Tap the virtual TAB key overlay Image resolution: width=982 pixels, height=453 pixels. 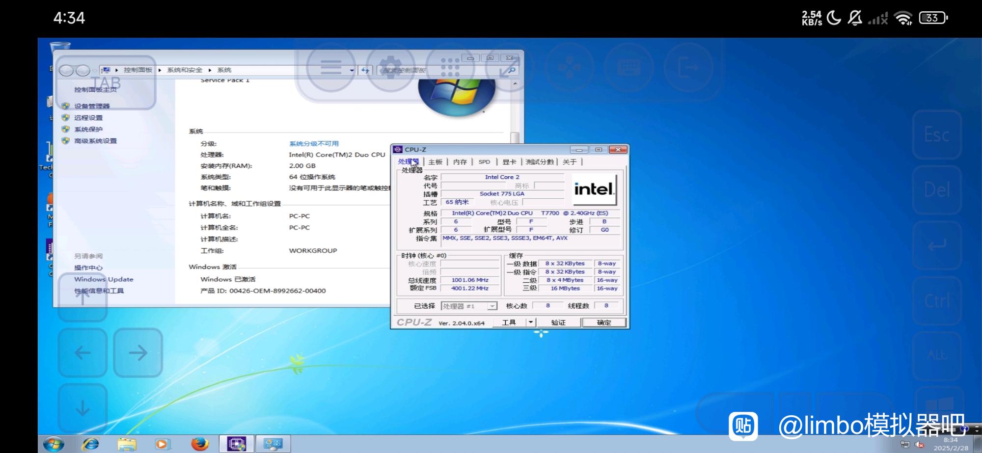106,82
